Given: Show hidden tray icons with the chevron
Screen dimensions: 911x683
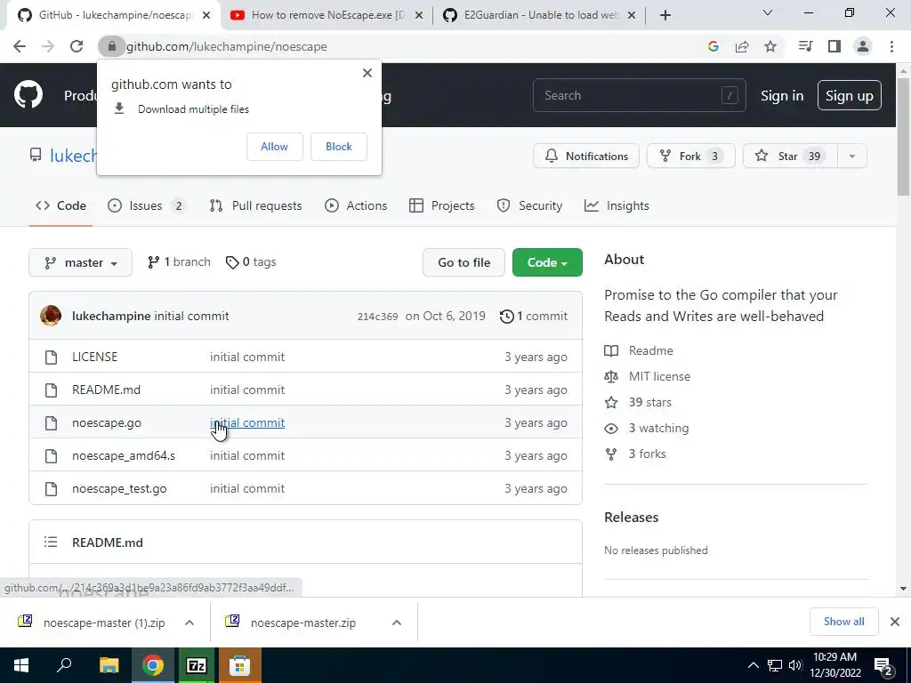Looking at the screenshot, I should 753,665.
